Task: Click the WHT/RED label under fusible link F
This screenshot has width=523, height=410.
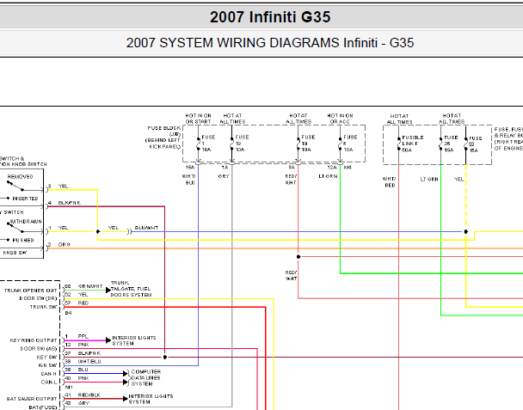Action: coord(390,182)
